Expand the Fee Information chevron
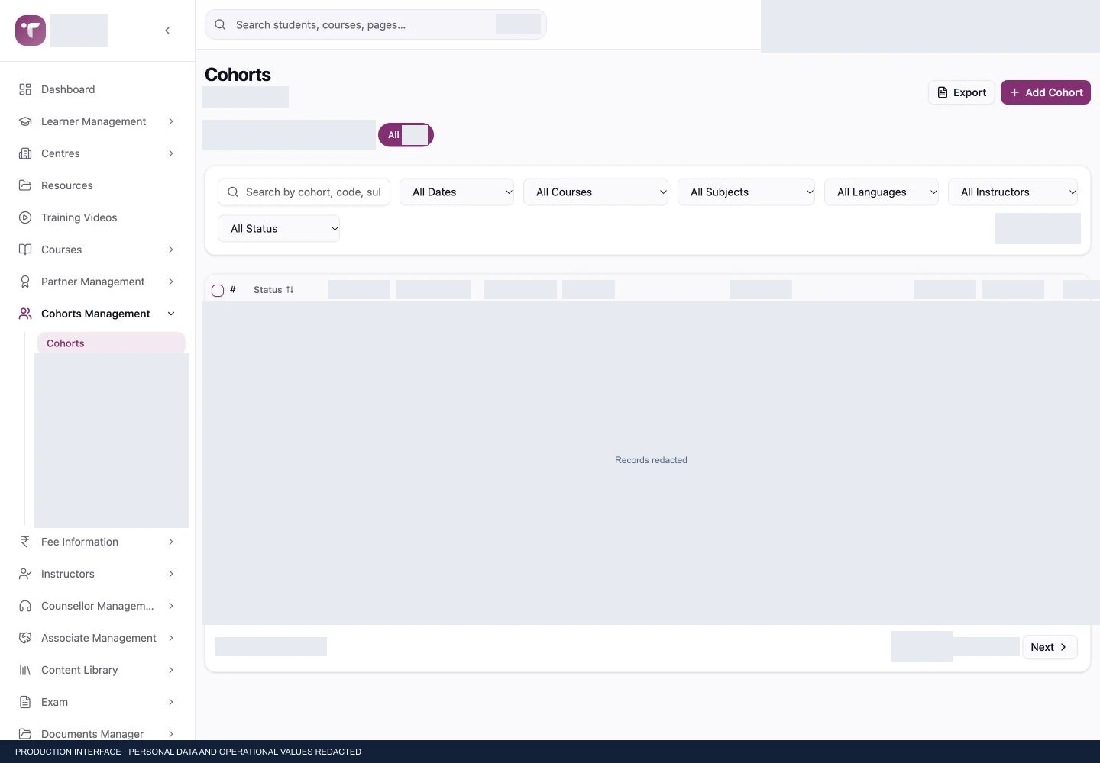Image resolution: width=1100 pixels, height=763 pixels. coord(171,542)
